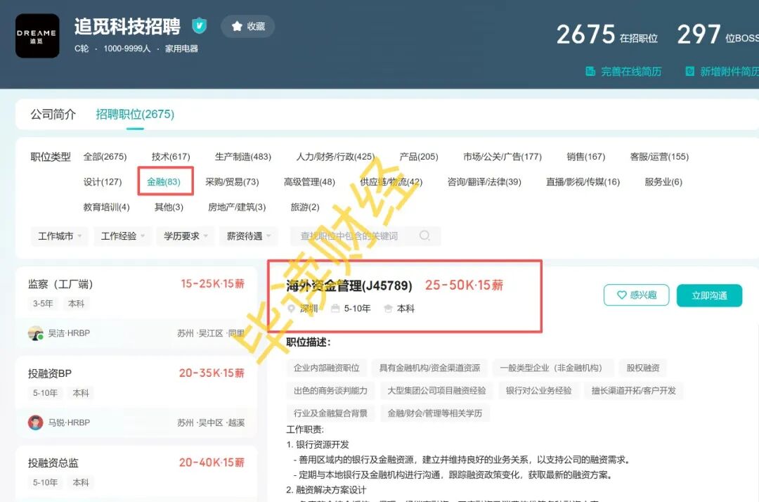759x502 pixels.
Task: Select the 供应链/物流(42) job category
Action: (391, 182)
